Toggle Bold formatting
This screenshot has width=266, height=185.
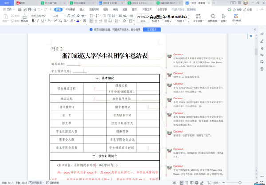click(33, 21)
